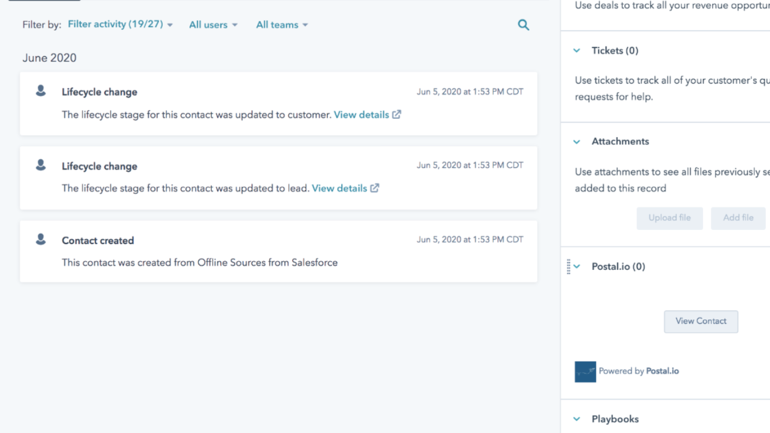
Task: Collapse the Postal.io section
Action: coord(576,266)
